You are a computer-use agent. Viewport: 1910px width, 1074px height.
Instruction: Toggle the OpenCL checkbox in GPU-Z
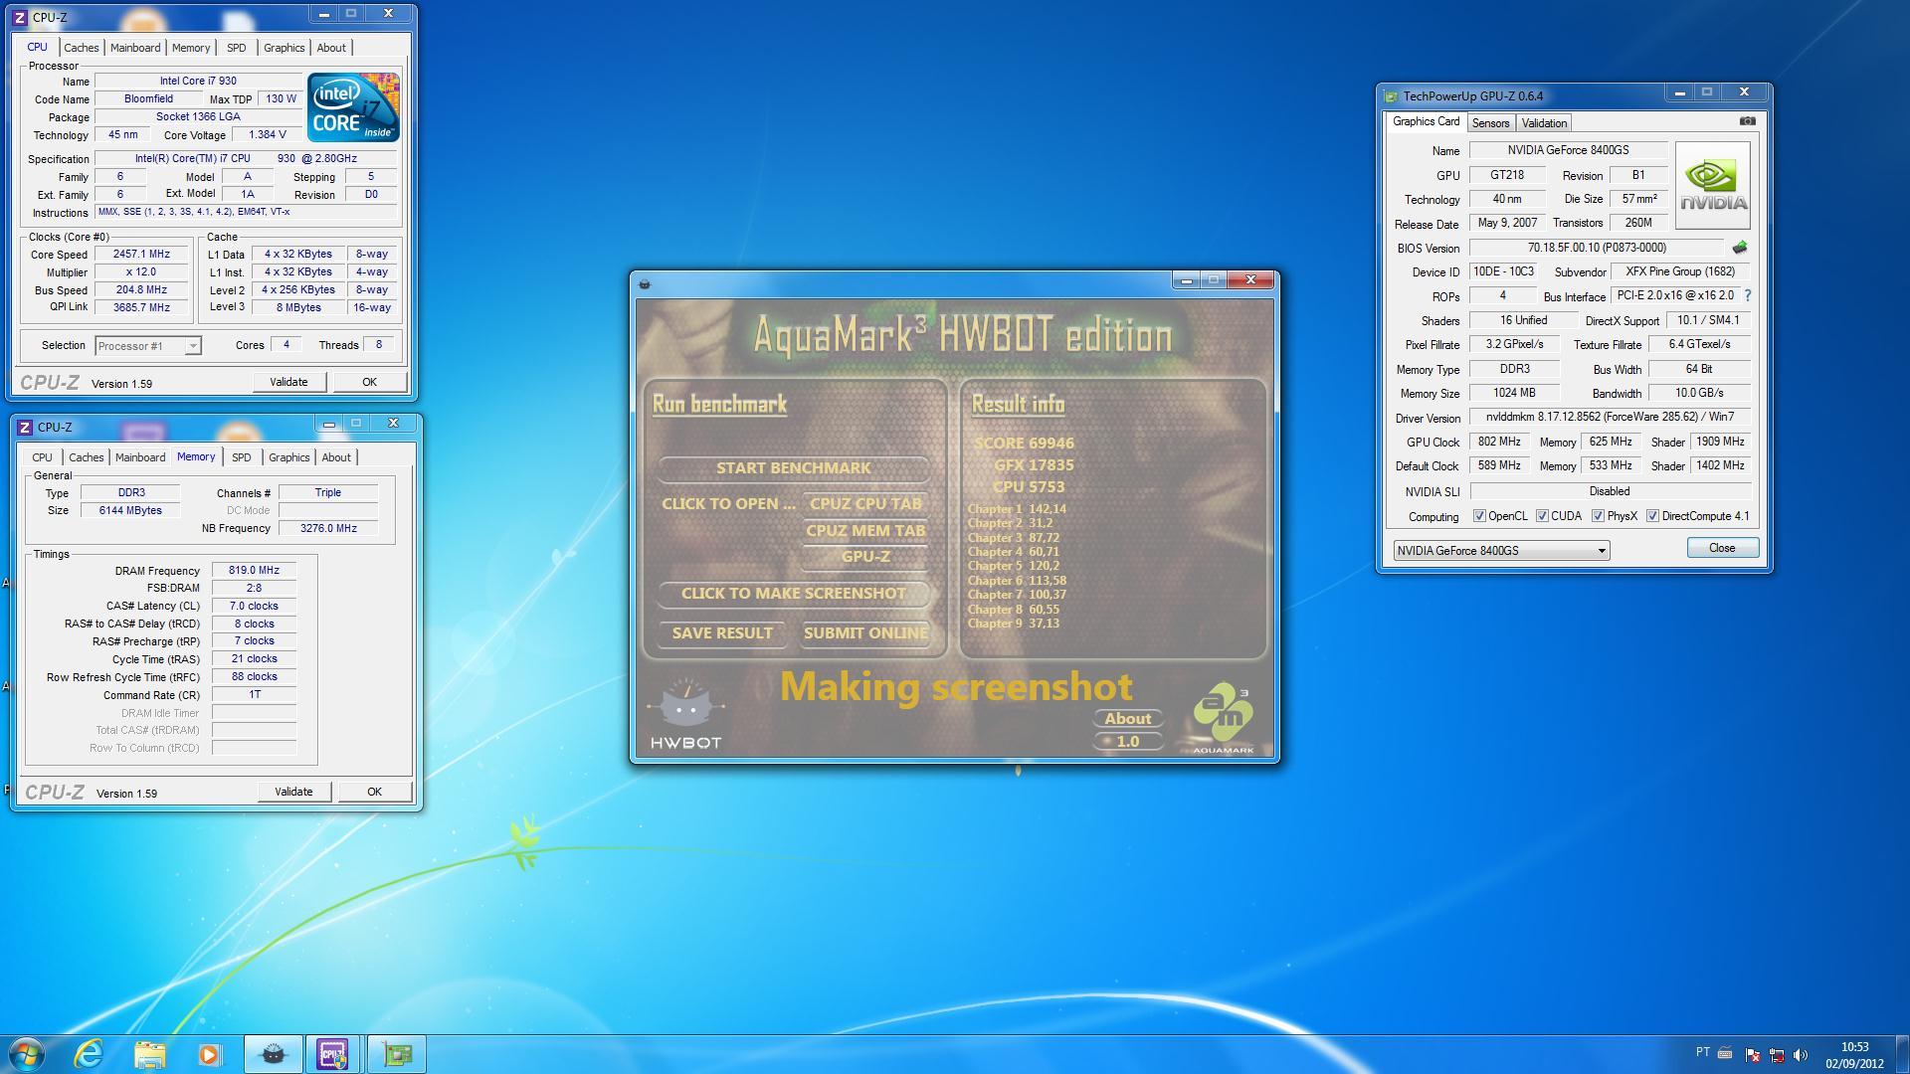pyautogui.click(x=1479, y=516)
